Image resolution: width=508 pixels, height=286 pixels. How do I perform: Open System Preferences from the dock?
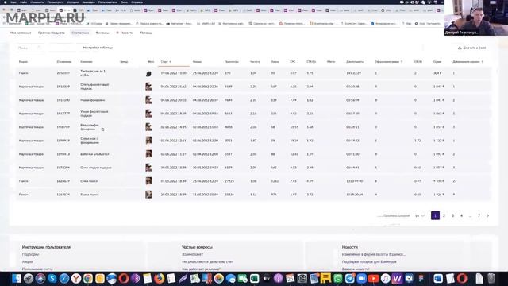point(302,279)
